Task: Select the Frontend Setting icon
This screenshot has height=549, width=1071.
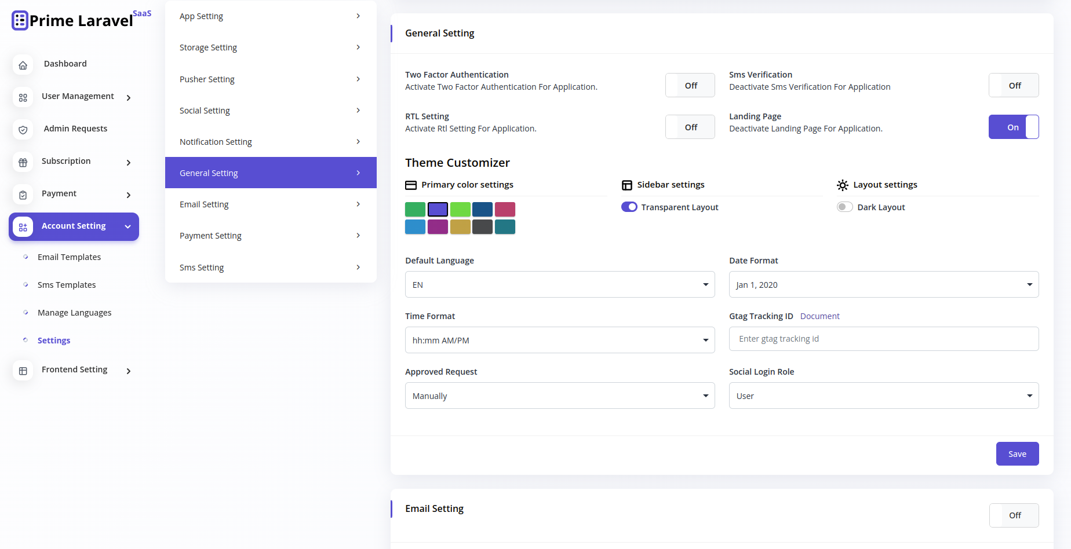Action: pos(23,369)
